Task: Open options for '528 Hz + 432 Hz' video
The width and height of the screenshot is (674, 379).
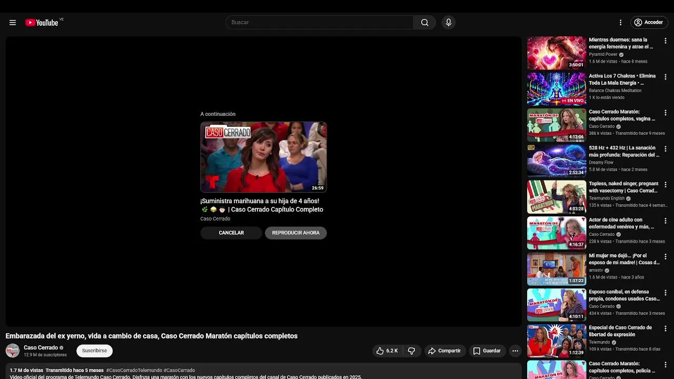Action: point(666,148)
